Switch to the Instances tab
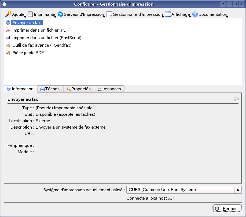 110,89
